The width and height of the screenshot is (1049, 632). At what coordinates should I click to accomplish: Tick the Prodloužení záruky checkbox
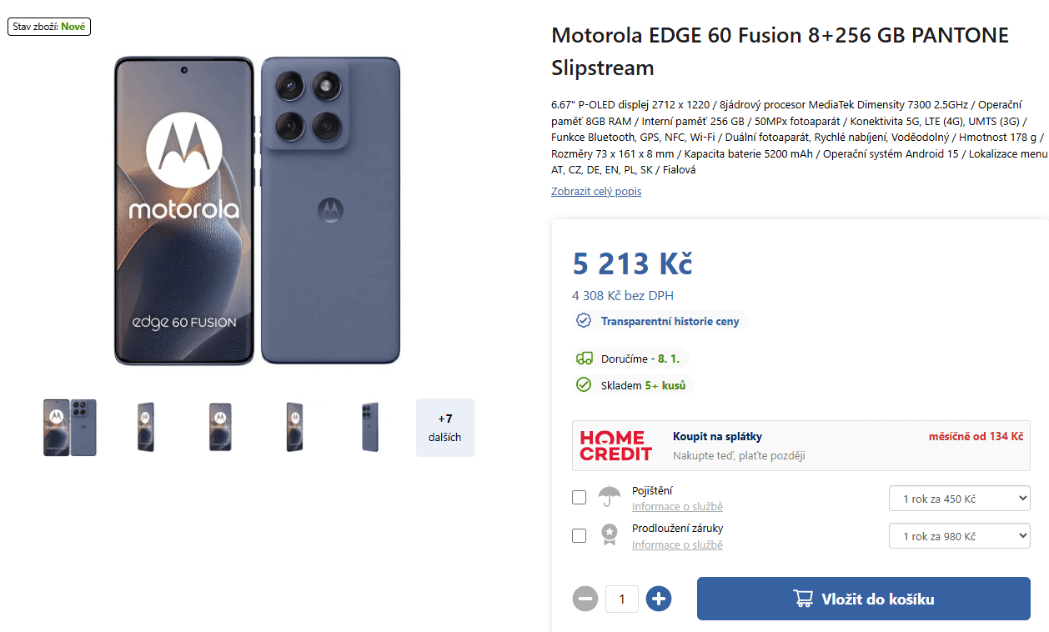(579, 535)
